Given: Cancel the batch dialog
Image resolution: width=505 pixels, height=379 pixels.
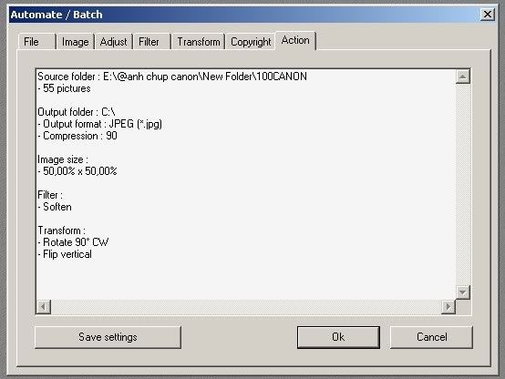Looking at the screenshot, I should point(431,337).
